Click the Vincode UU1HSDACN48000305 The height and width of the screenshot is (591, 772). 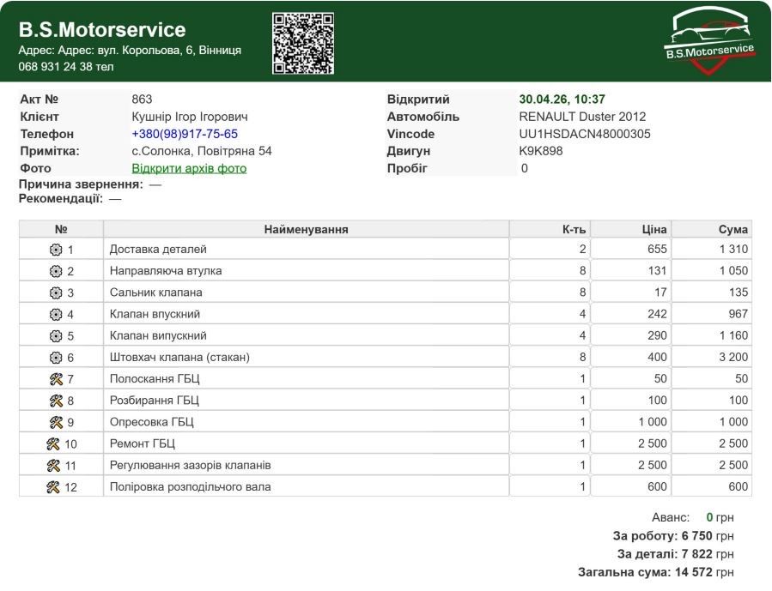585,134
